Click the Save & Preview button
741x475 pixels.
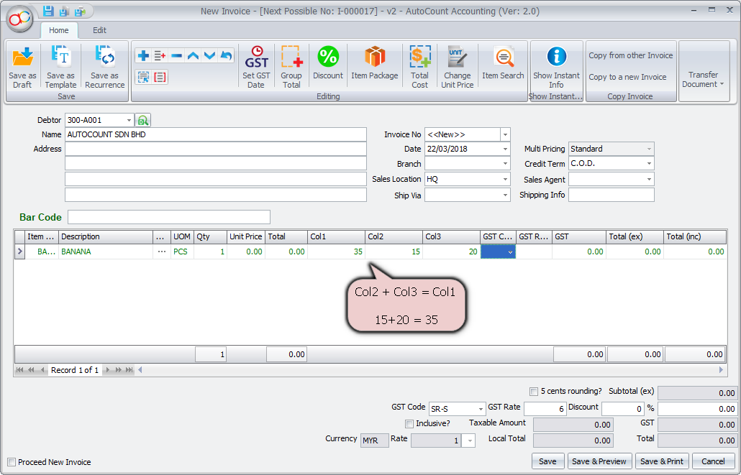coord(599,461)
